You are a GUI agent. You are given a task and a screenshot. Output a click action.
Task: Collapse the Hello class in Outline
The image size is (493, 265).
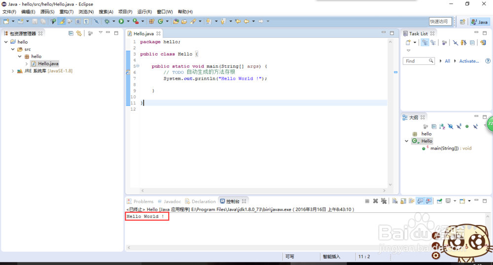407,141
